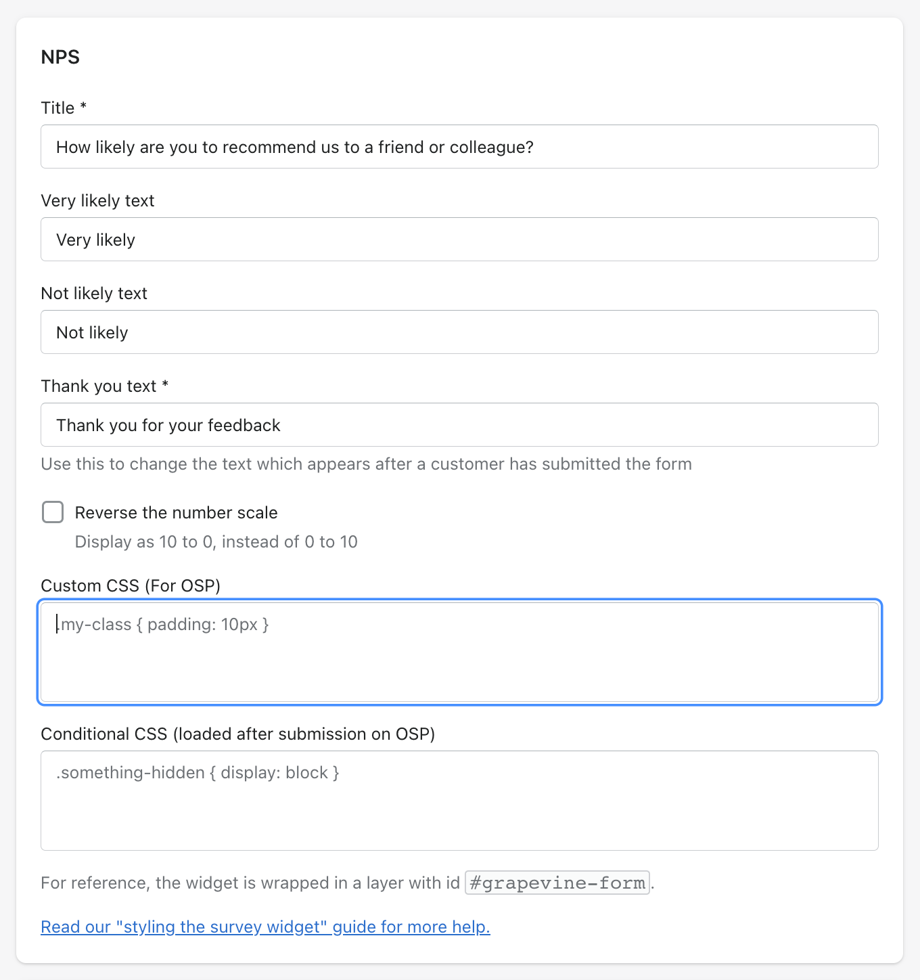Click the NPS section heading

[60, 57]
